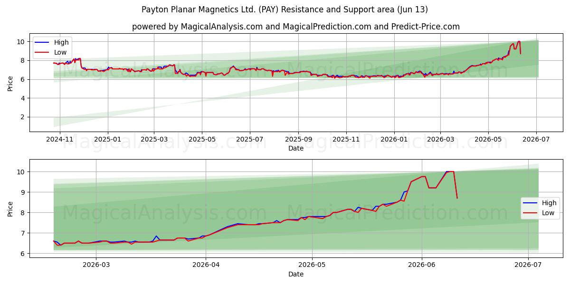Click the '2025-07' tick label
The width and height of the screenshot is (570, 285).
[250, 140]
